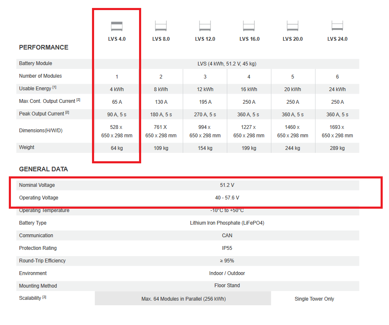The image size is (389, 325).
Task: Click the Operating Voltage row label
Action: coord(39,198)
